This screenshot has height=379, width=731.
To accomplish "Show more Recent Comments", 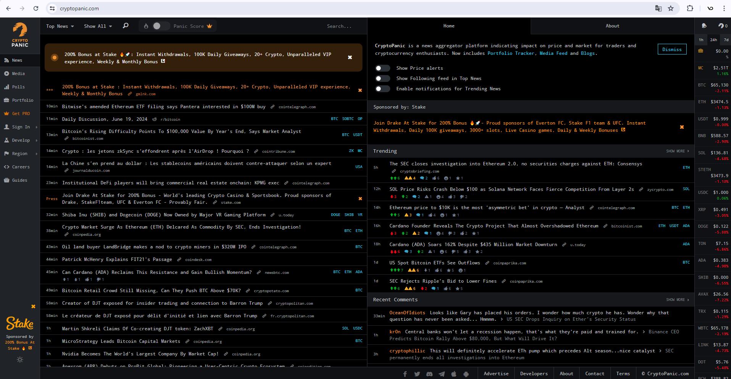I will coord(678,300).
